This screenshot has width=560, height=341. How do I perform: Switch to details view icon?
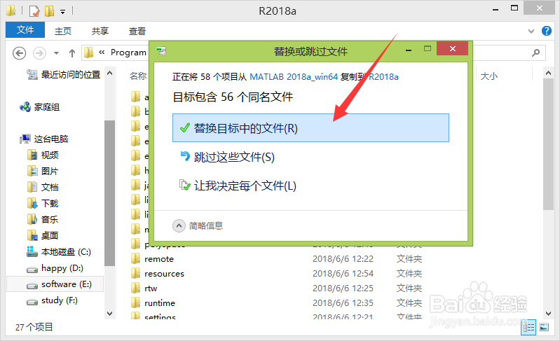tap(529, 327)
